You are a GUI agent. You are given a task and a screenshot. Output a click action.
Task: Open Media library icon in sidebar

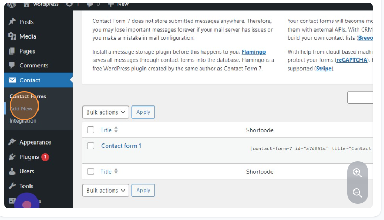tap(12, 36)
